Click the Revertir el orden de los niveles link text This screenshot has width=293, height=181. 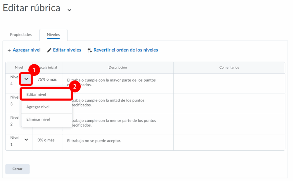(x=126, y=50)
